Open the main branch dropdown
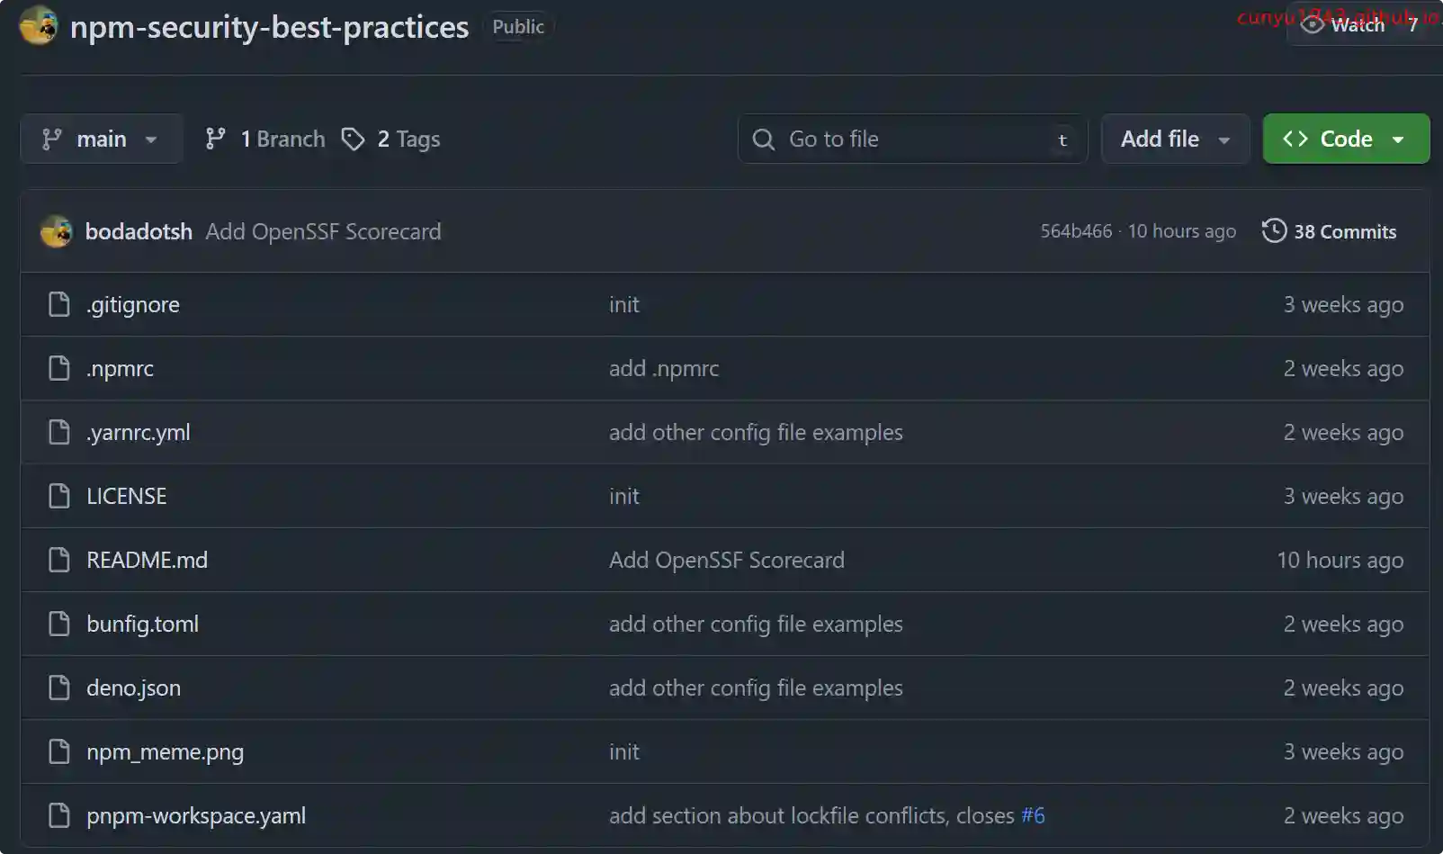This screenshot has height=854, width=1443. click(101, 139)
